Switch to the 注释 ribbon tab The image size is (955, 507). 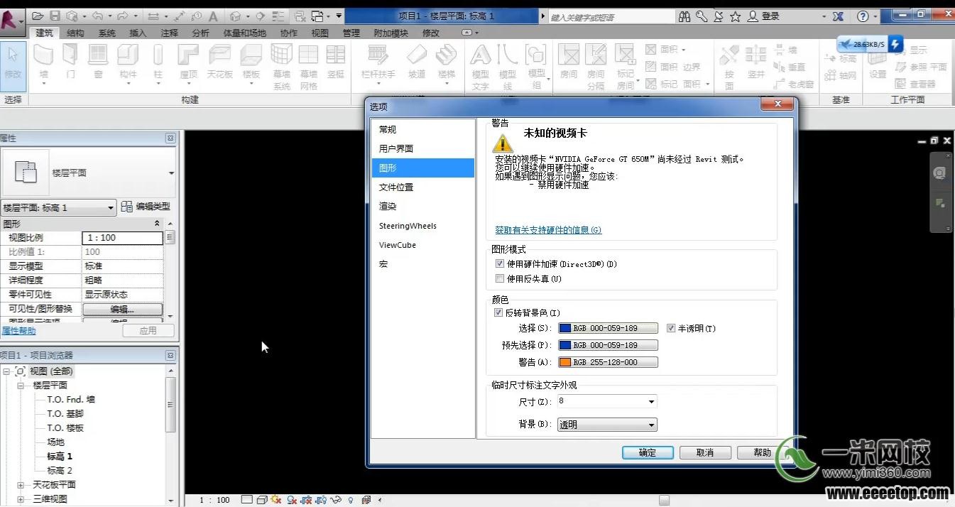(169, 33)
